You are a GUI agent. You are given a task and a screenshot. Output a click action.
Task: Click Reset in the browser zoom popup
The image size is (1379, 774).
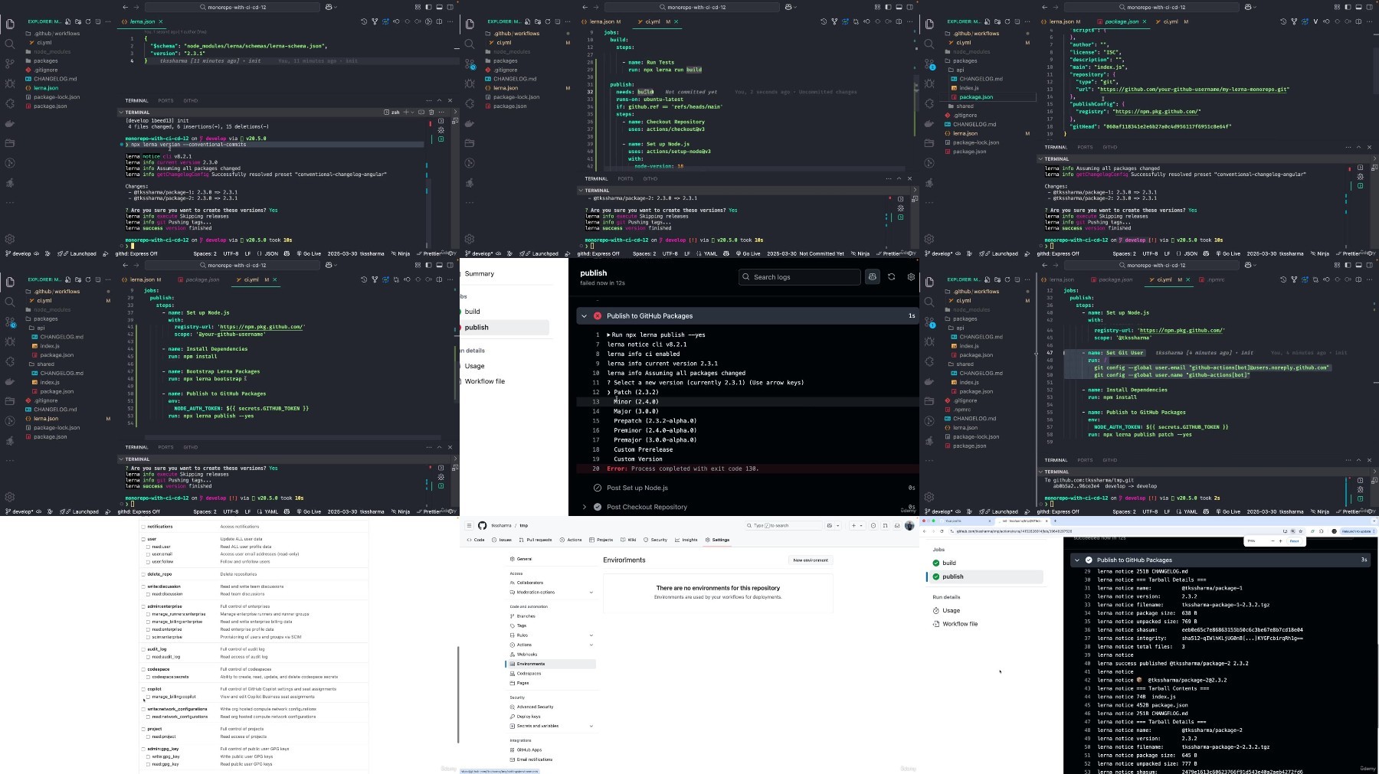1294,541
